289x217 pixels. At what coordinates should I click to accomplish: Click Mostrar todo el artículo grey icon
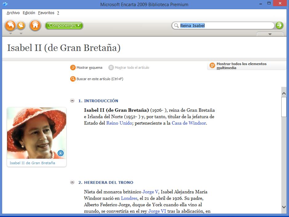point(111,68)
